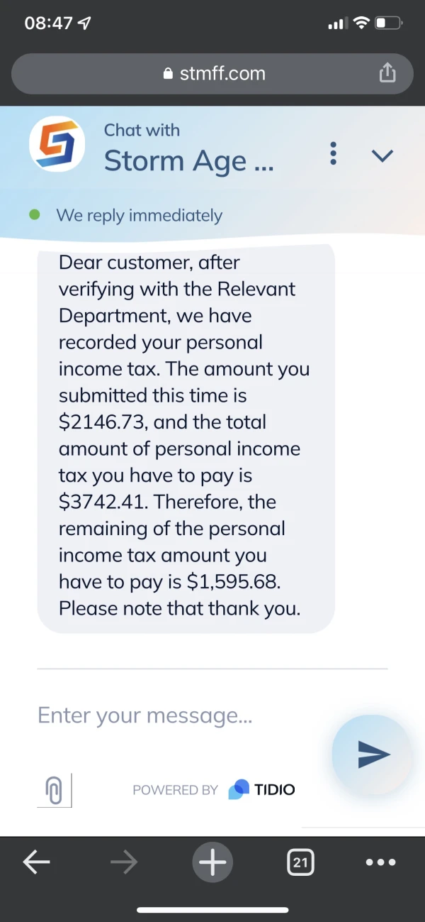This screenshot has width=425, height=922.
Task: Tap the browser forward arrow
Action: coord(124,862)
